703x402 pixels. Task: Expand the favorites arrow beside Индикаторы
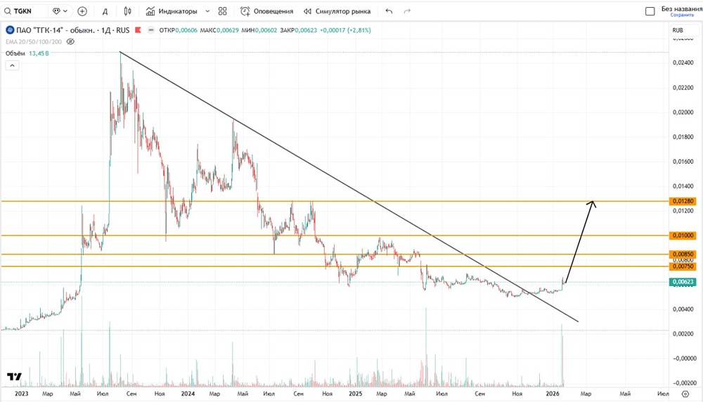pyautogui.click(x=207, y=11)
